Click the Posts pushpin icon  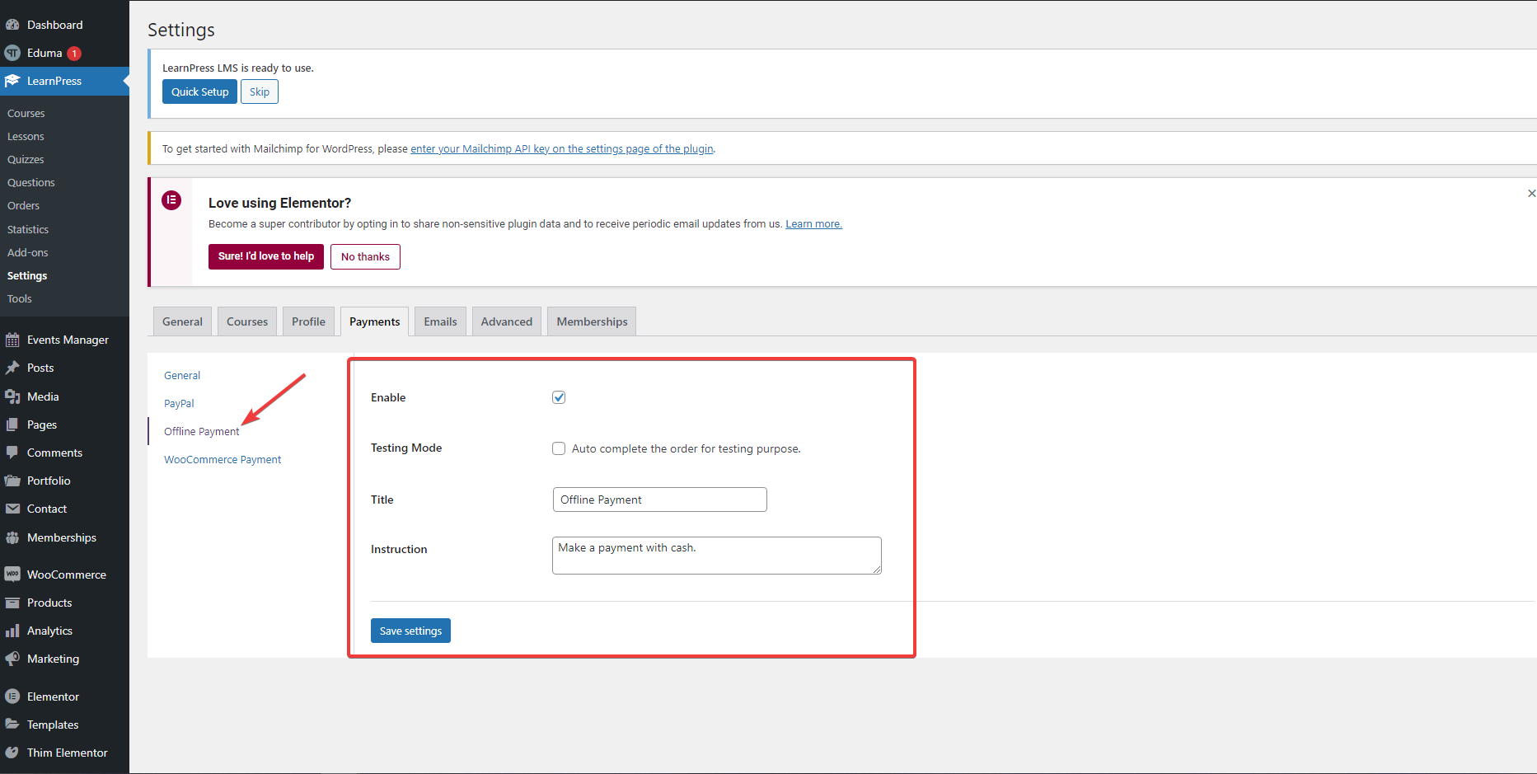pyautogui.click(x=12, y=368)
